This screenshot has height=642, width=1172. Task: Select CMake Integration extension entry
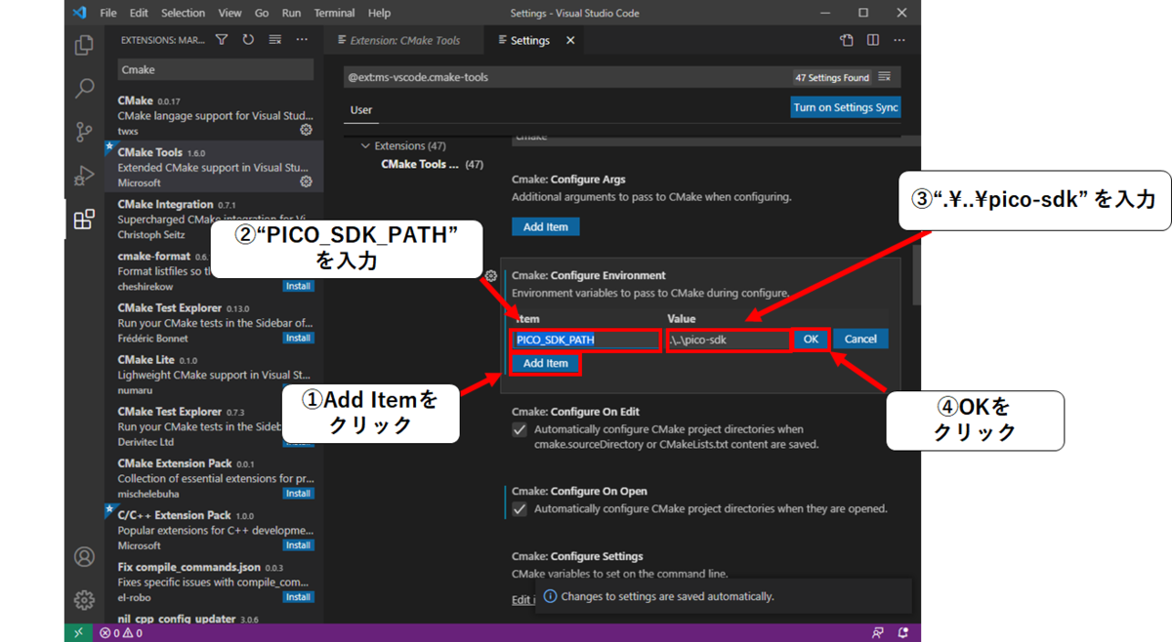pyautogui.click(x=215, y=220)
